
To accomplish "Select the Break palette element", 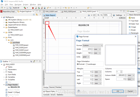I will 132,30.
